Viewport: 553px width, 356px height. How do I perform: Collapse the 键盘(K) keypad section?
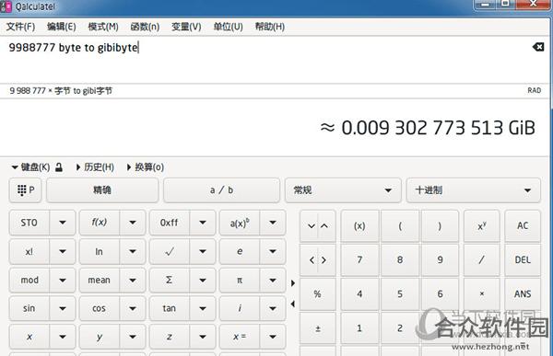(30, 167)
